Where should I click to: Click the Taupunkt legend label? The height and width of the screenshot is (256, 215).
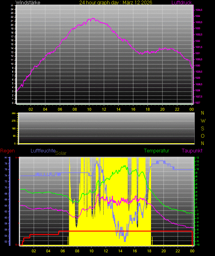point(192,151)
